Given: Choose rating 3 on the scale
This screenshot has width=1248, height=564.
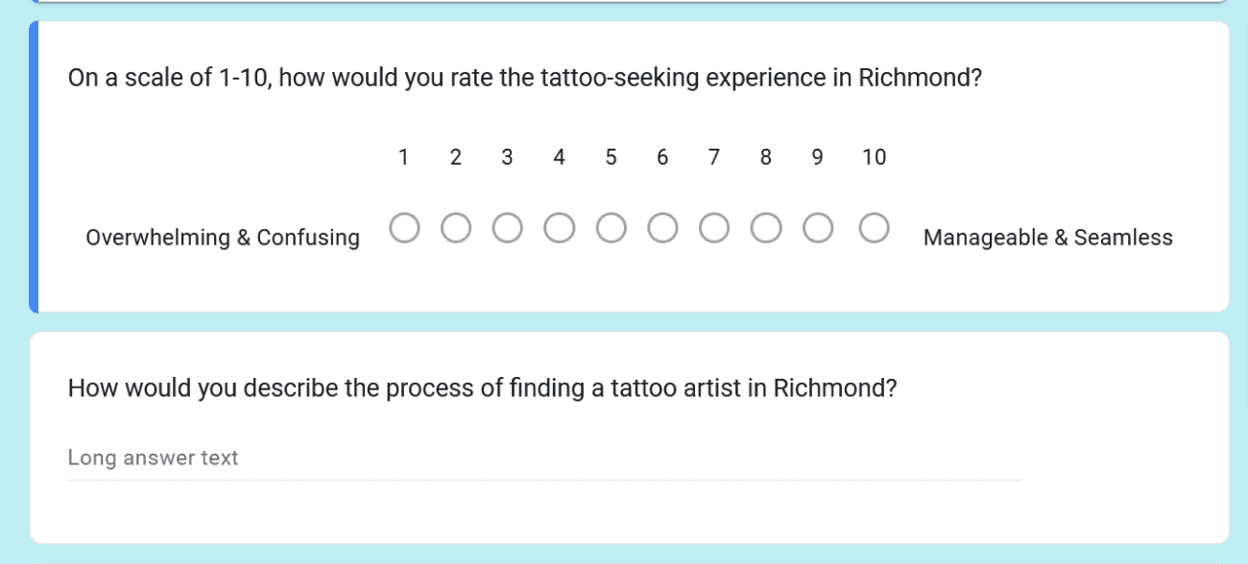Looking at the screenshot, I should pos(508,228).
